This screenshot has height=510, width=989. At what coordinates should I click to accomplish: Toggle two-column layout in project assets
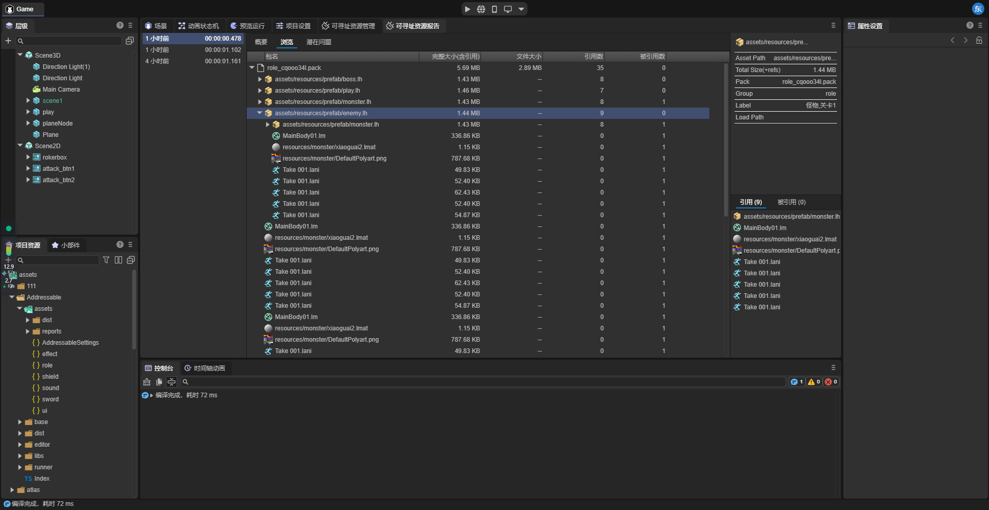click(118, 260)
